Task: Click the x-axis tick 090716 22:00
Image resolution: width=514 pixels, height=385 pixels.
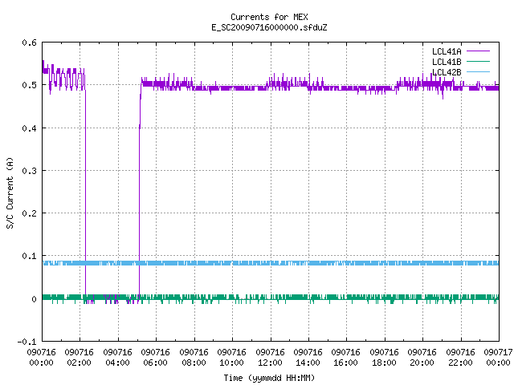Action: tap(461, 358)
